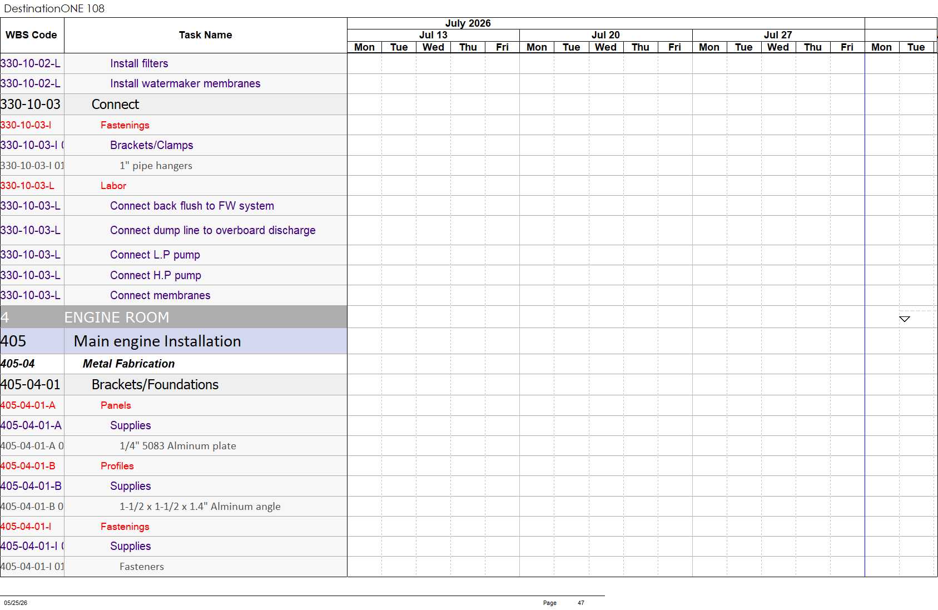Click the summary marker in the ENGINE ROOM row
Viewport: 938px width, 610px height.
[905, 319]
